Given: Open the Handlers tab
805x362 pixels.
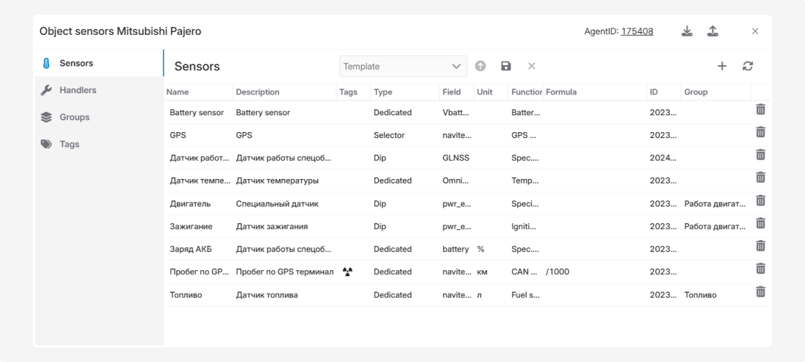Looking at the screenshot, I should [x=77, y=90].
